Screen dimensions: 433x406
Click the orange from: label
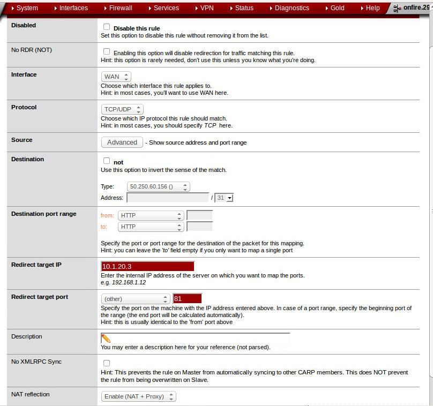(107, 215)
